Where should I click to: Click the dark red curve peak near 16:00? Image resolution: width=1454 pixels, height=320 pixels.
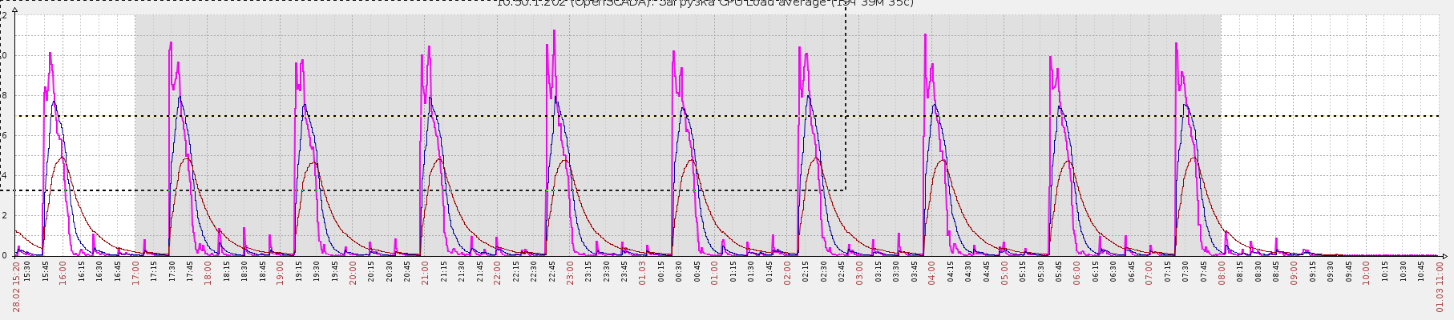tap(62, 158)
